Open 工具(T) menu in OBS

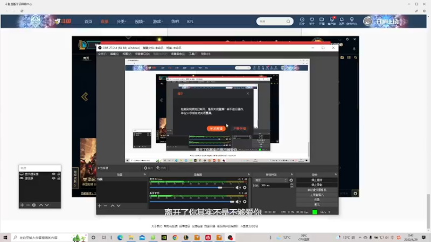[x=193, y=54]
